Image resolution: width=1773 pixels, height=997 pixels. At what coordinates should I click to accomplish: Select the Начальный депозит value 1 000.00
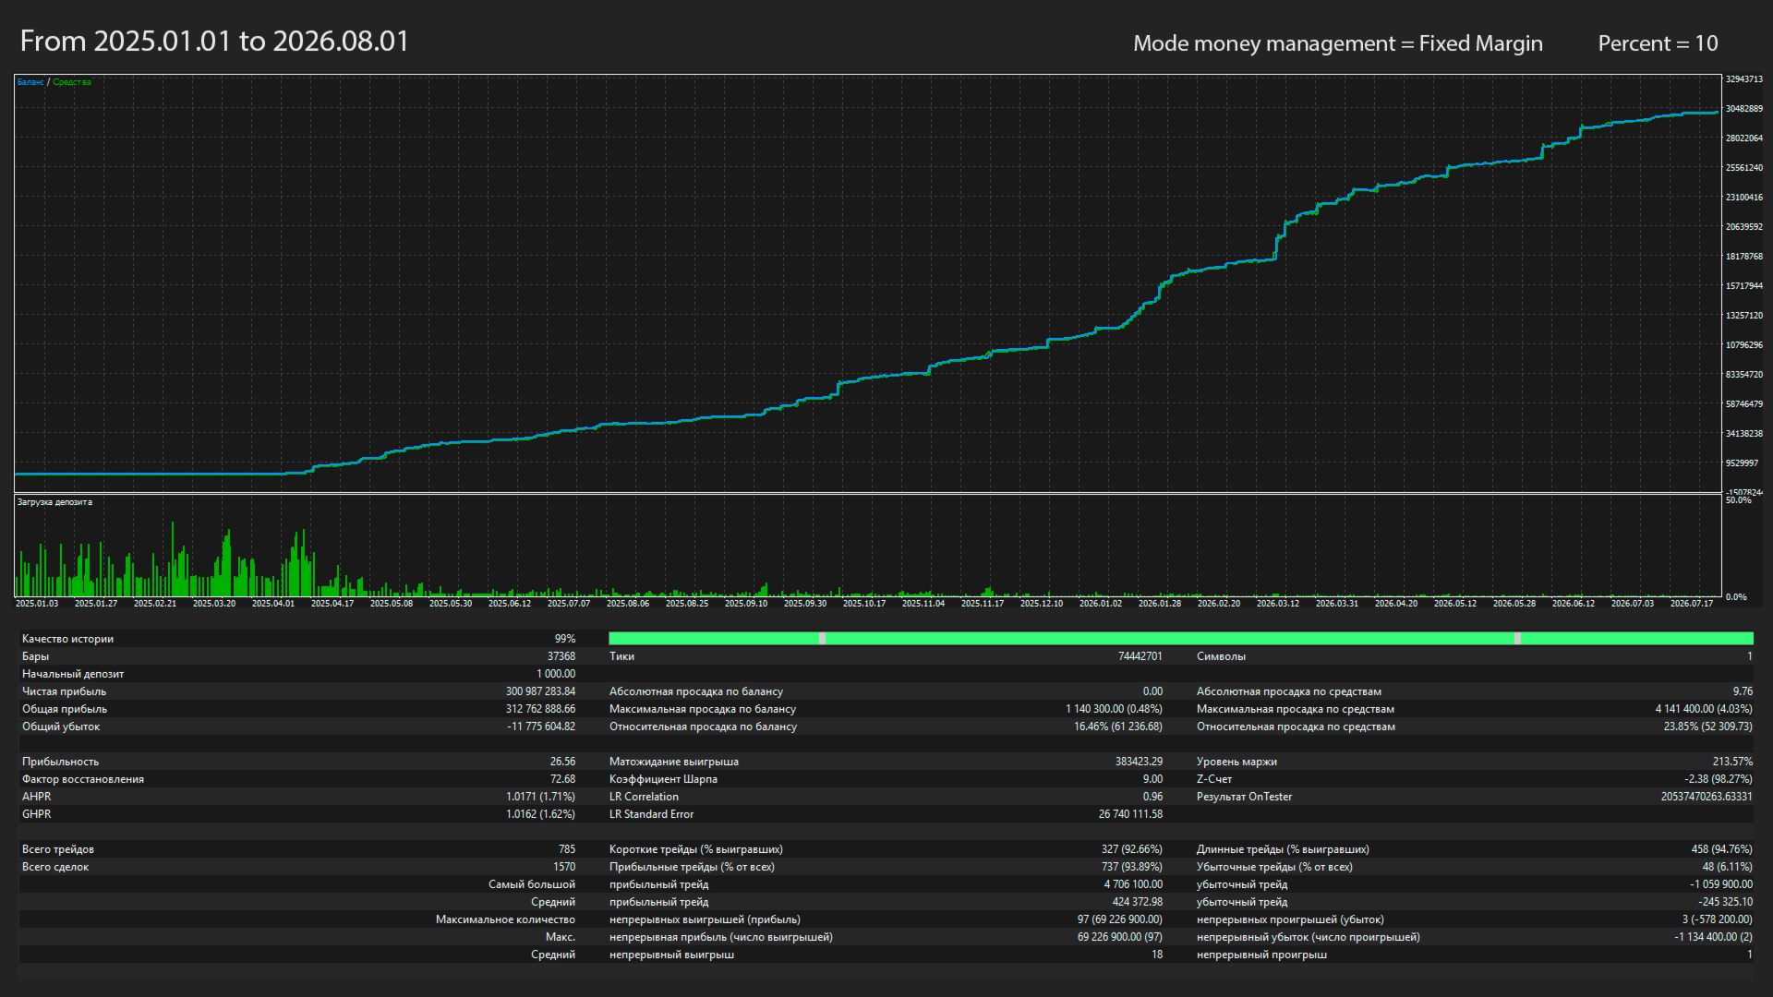556,674
